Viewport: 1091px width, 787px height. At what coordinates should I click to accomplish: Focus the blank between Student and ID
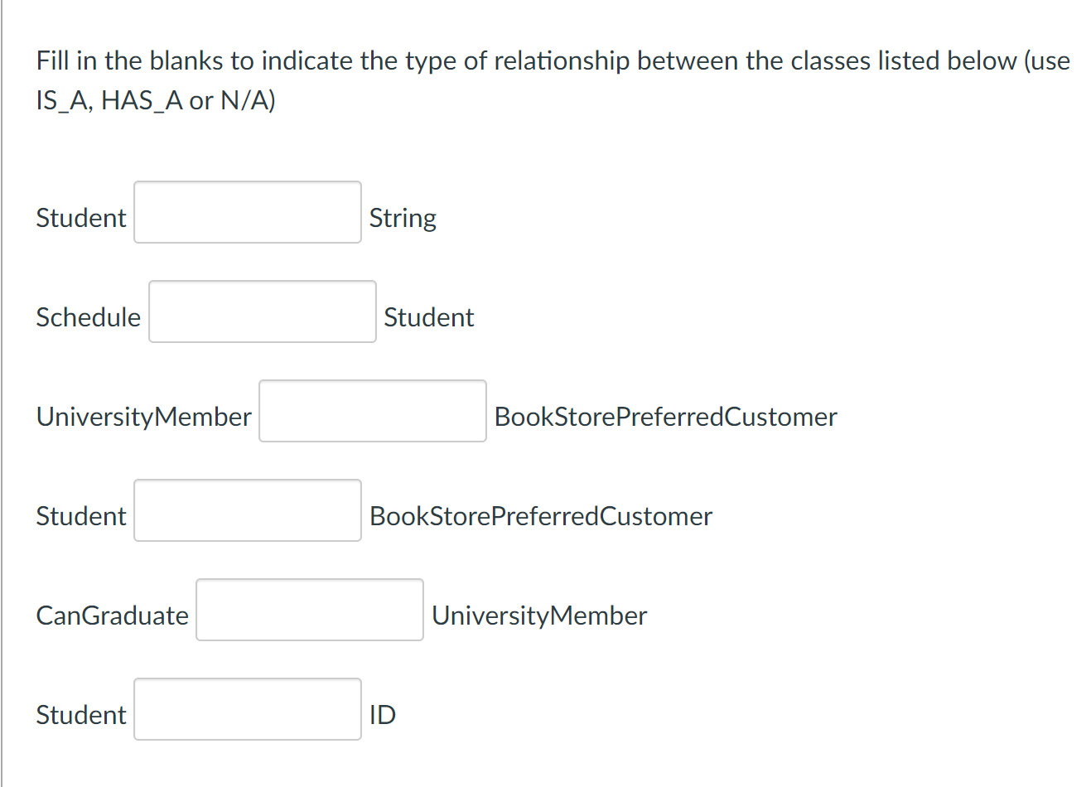(x=248, y=709)
